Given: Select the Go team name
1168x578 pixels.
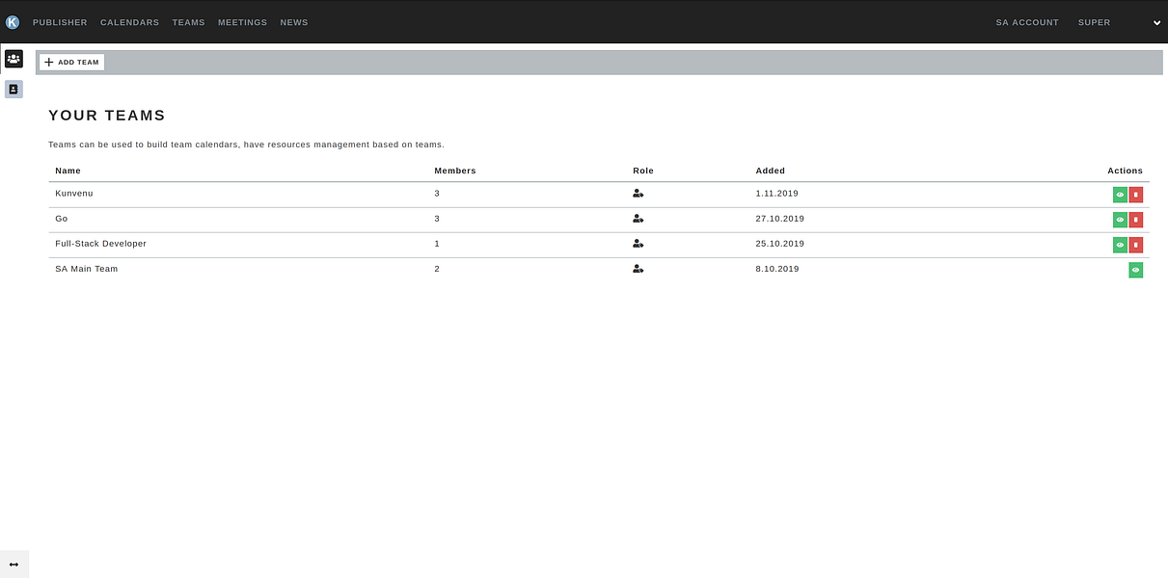Looking at the screenshot, I should (62, 219).
